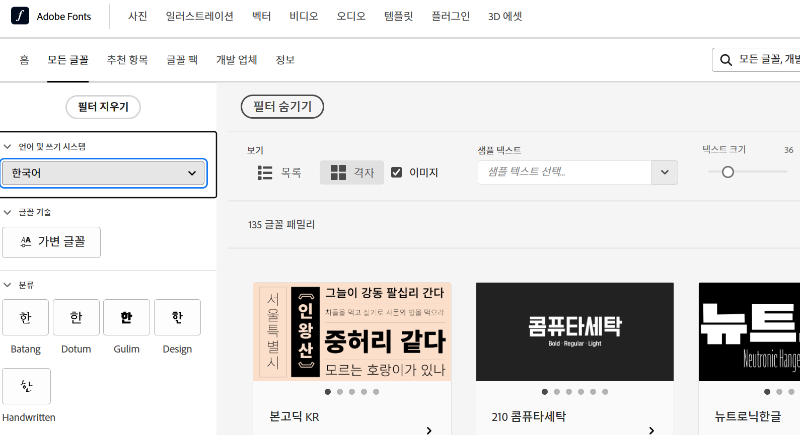800x435 pixels.
Task: Open the 3D 에셋 menu
Action: click(x=505, y=16)
